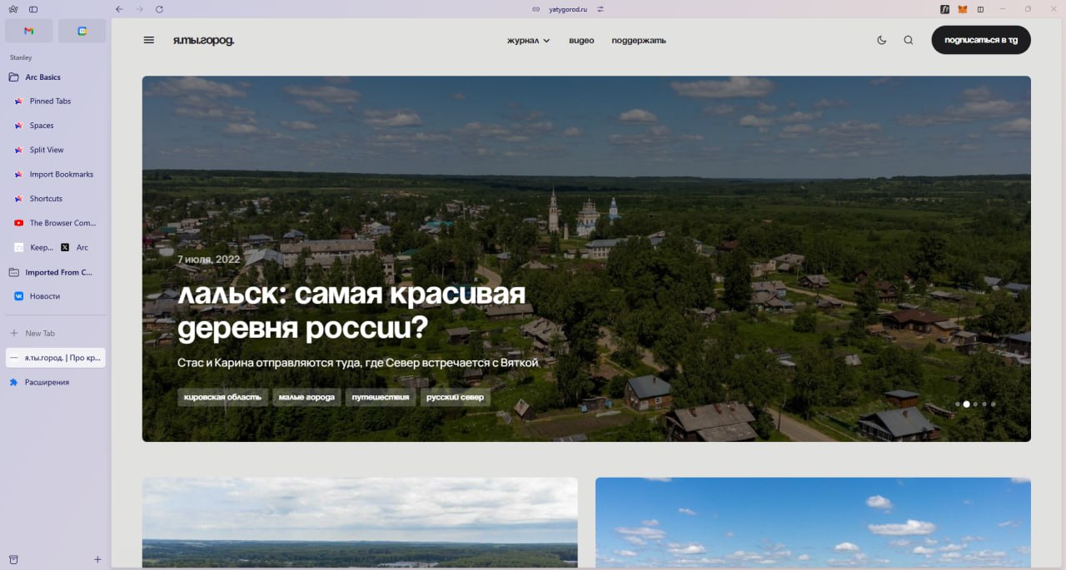Select поддержать in the top navigation
Viewport: 1066px width, 570px height.
click(x=637, y=40)
